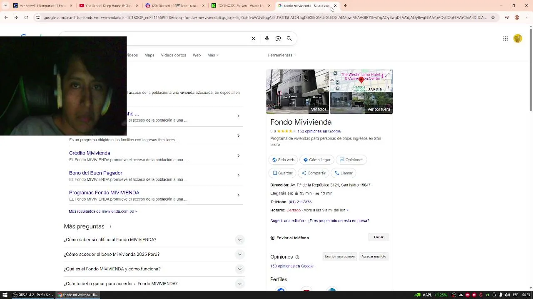The image size is (533, 299).
Task: Expand ¿Qué es el Fondo MIVIVIENDA y cómo funciona?
Action: (x=154, y=269)
